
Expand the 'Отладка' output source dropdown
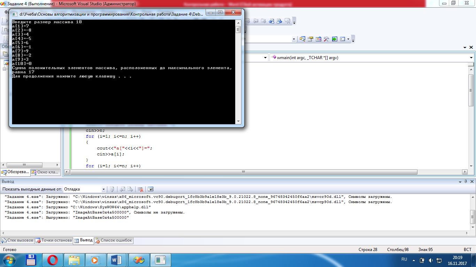click(103, 189)
